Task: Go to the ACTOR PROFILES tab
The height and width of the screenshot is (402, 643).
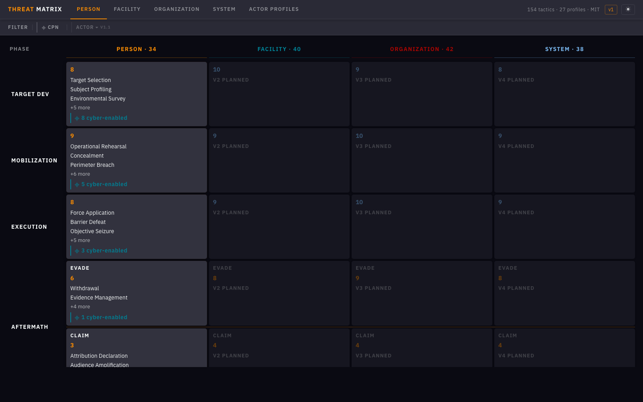Action: [274, 9]
